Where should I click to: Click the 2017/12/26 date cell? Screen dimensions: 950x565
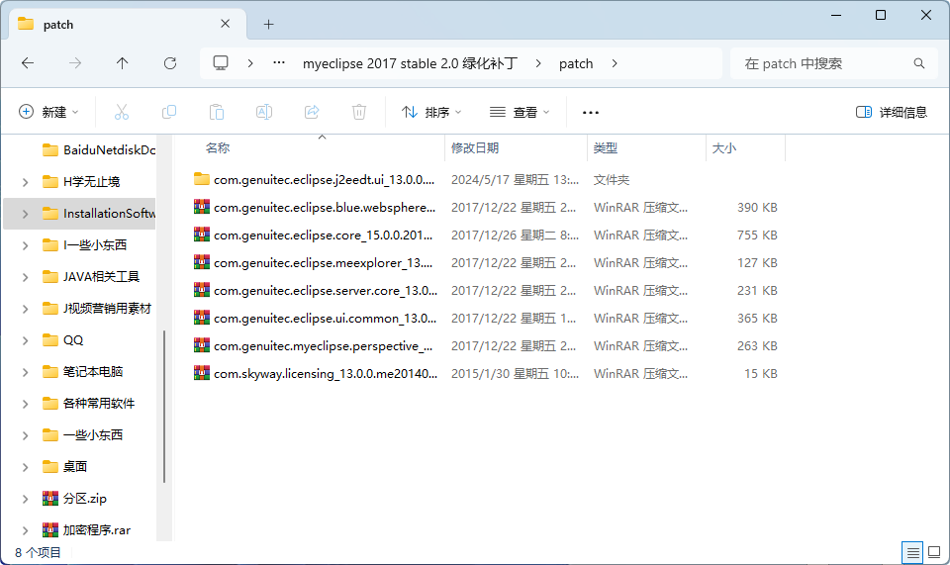[x=515, y=235]
